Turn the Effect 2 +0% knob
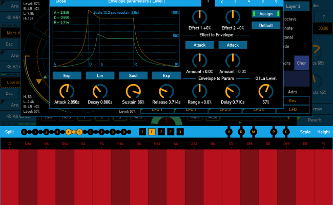The width and height of the screenshot is (333, 205). (233, 17)
